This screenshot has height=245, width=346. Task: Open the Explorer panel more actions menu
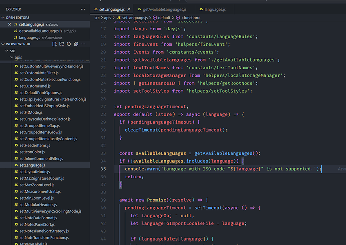[x=83, y=9]
